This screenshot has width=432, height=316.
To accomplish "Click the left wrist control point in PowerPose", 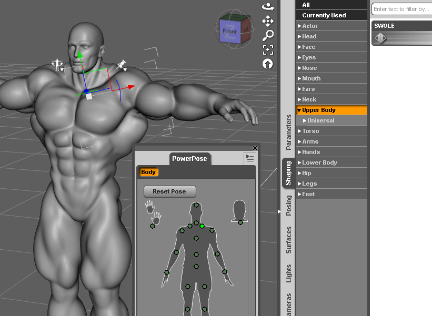I will (225, 272).
